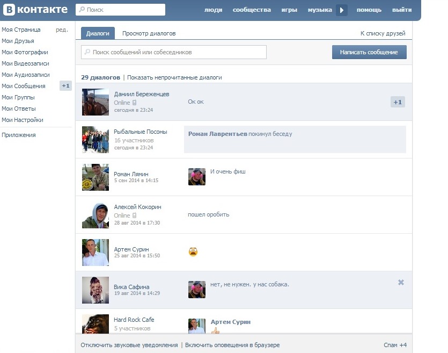The width and height of the screenshot is (448, 353).
Task: Click Роман Лямин profile avatar
Action: (x=96, y=177)
